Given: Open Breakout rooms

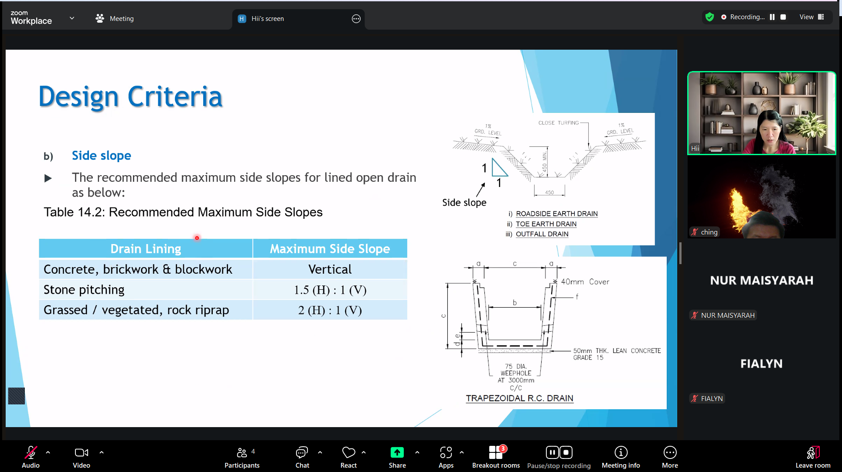Looking at the screenshot, I should pyautogui.click(x=496, y=456).
